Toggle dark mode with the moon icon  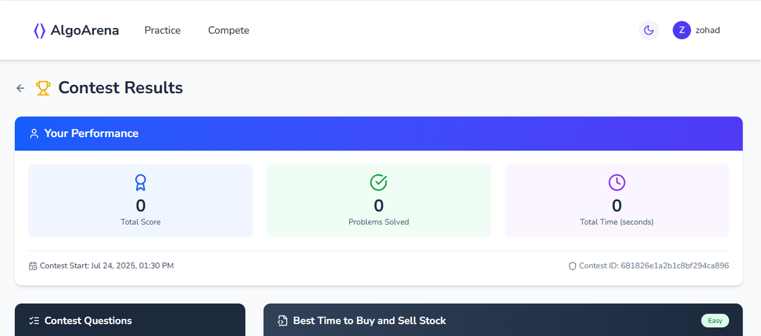[649, 30]
